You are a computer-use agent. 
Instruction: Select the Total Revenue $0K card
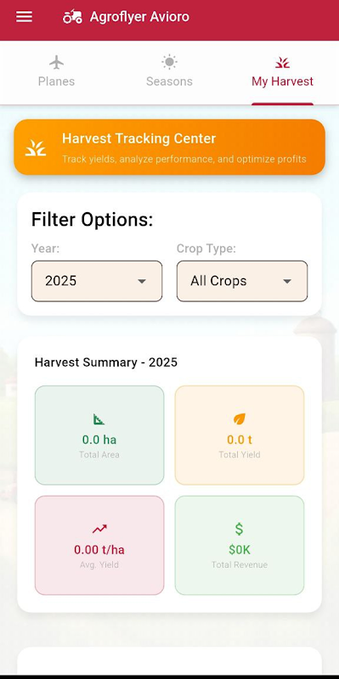pyautogui.click(x=240, y=545)
